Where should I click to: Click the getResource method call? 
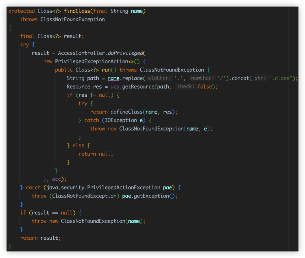click(x=138, y=87)
